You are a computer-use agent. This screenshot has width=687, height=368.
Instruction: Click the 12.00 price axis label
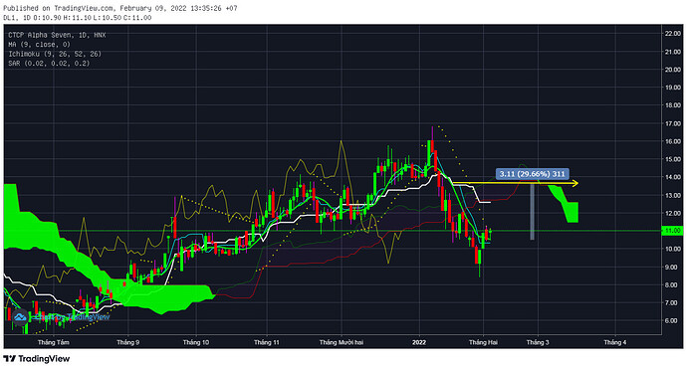click(x=672, y=213)
